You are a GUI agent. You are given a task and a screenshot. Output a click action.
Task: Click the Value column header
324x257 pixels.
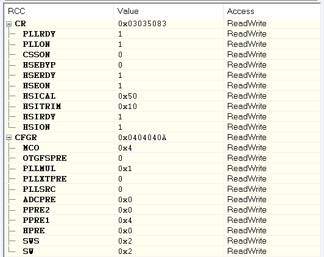coord(128,11)
